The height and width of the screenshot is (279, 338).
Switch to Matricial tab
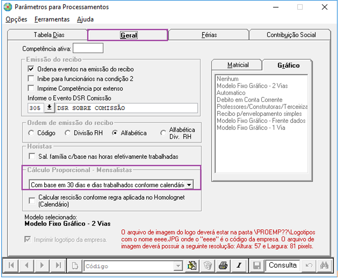pos(237,65)
